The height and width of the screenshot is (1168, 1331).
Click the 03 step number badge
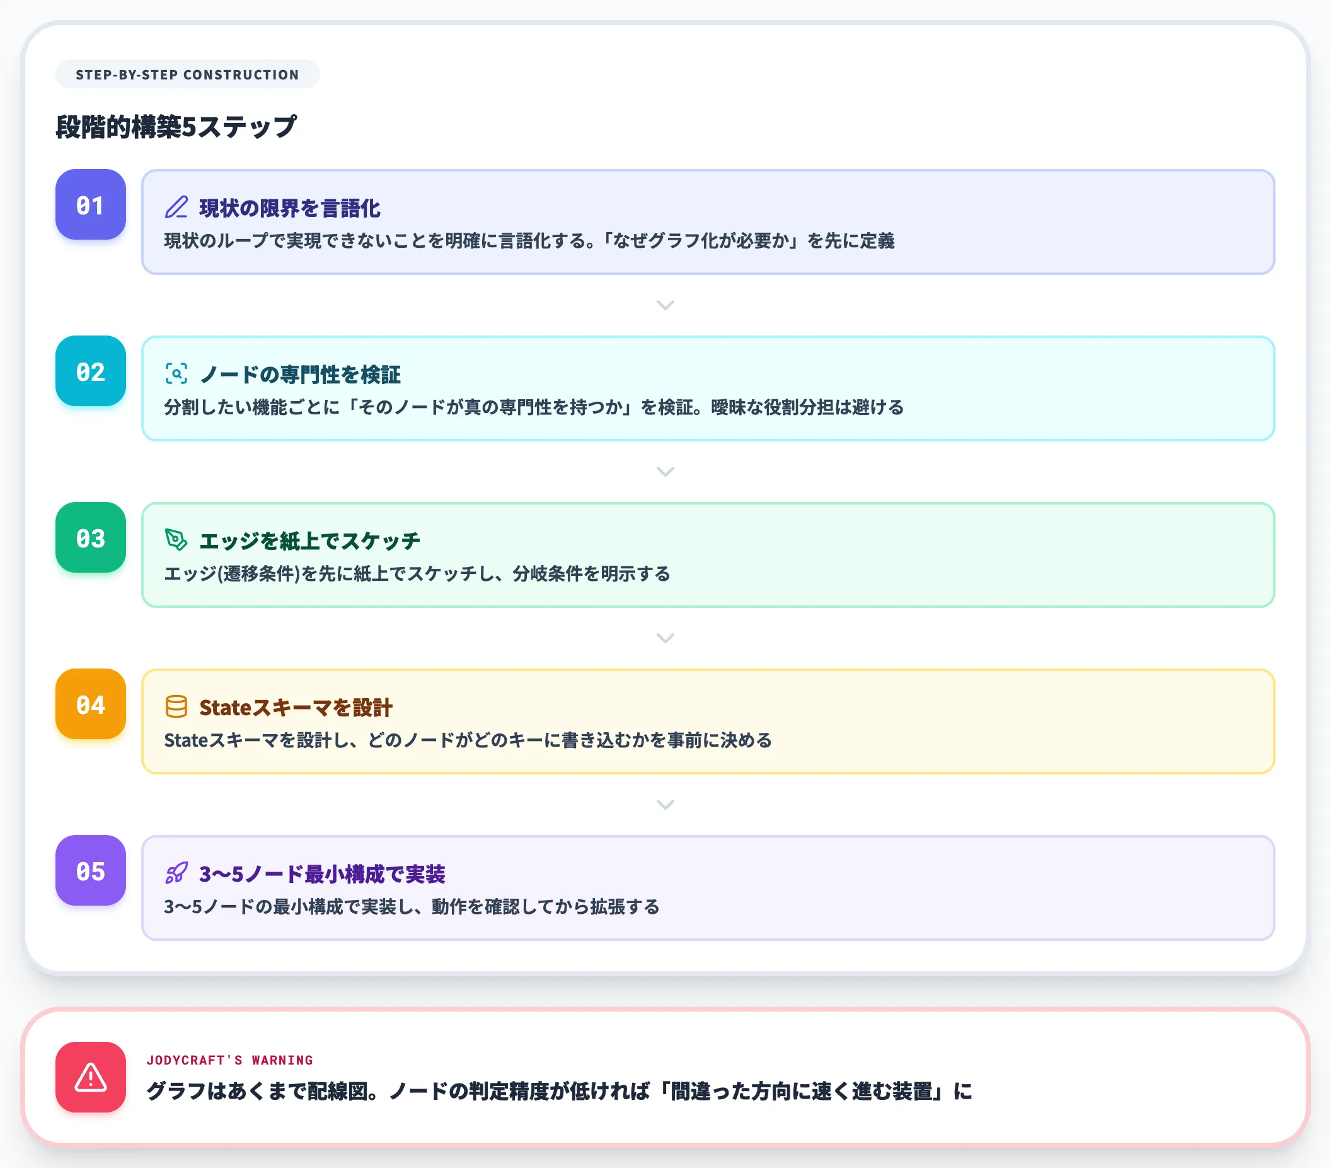(91, 537)
